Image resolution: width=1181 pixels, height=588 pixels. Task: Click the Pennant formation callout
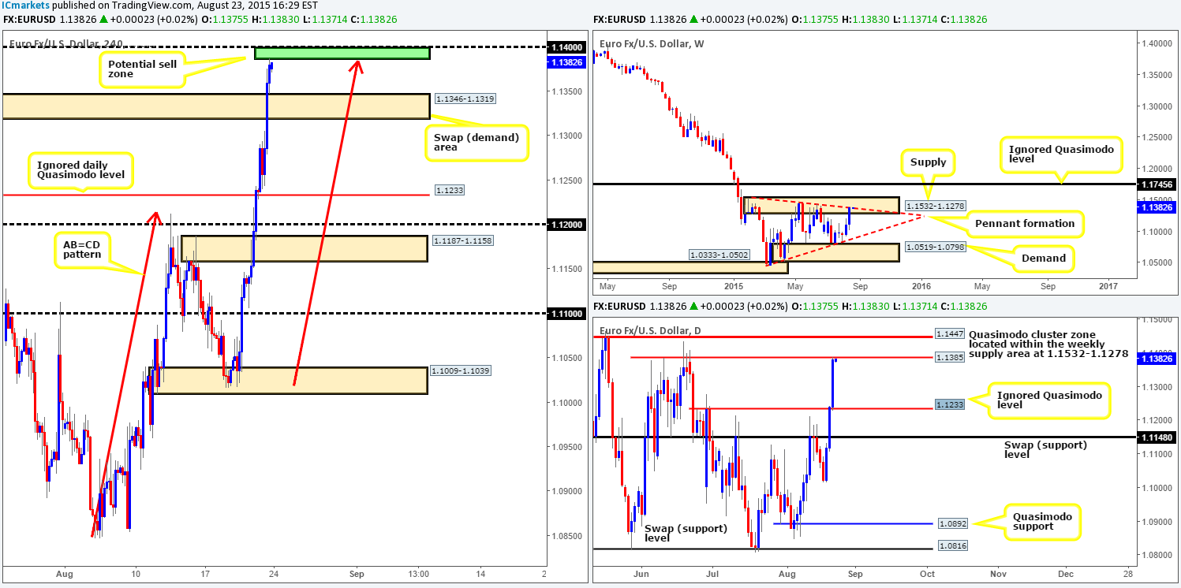pos(1026,224)
